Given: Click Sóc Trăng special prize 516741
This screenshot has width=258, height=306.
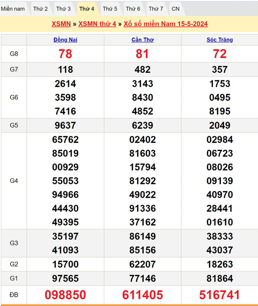Looking at the screenshot, I should pos(220,295).
